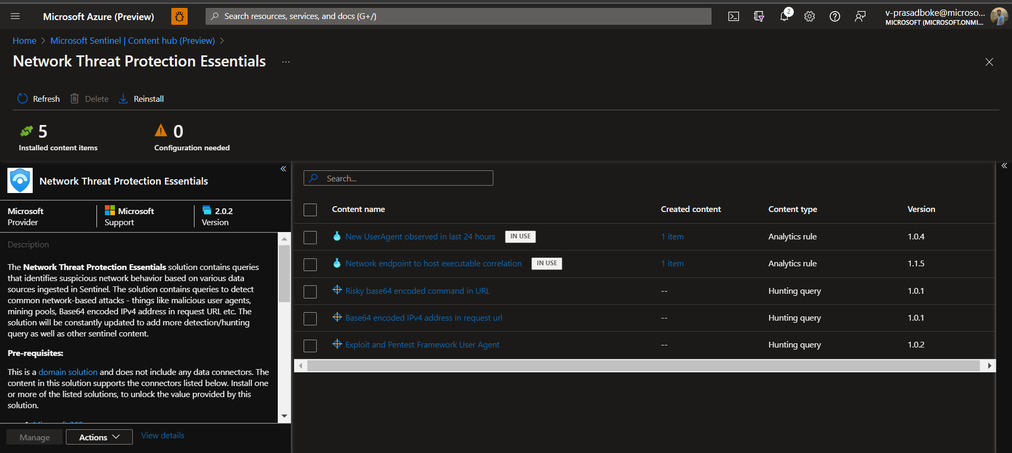Click the configuration needed warning icon
Viewport: 1012px width, 453px height.
pyautogui.click(x=161, y=130)
